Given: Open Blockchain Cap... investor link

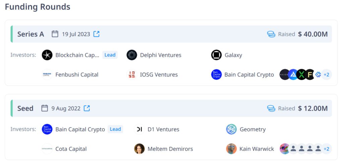Looking at the screenshot, I should pyautogui.click(x=77, y=55).
